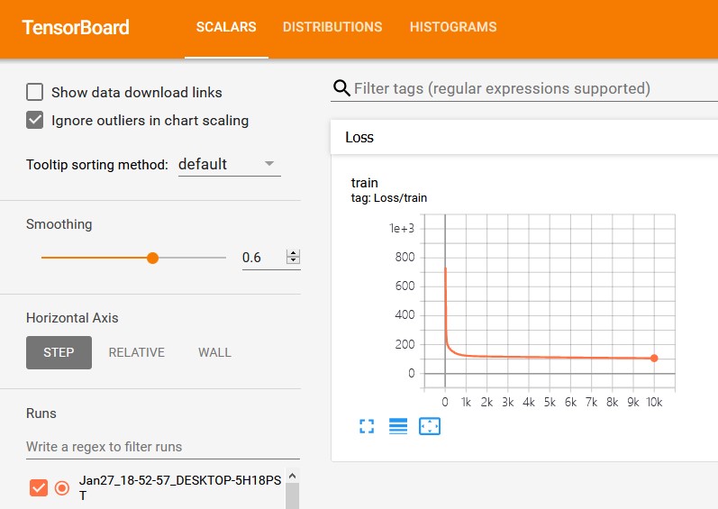Click the Jan27_18-52-57_DESKTOP-5H18PST run name
718x509 pixels.
point(180,487)
